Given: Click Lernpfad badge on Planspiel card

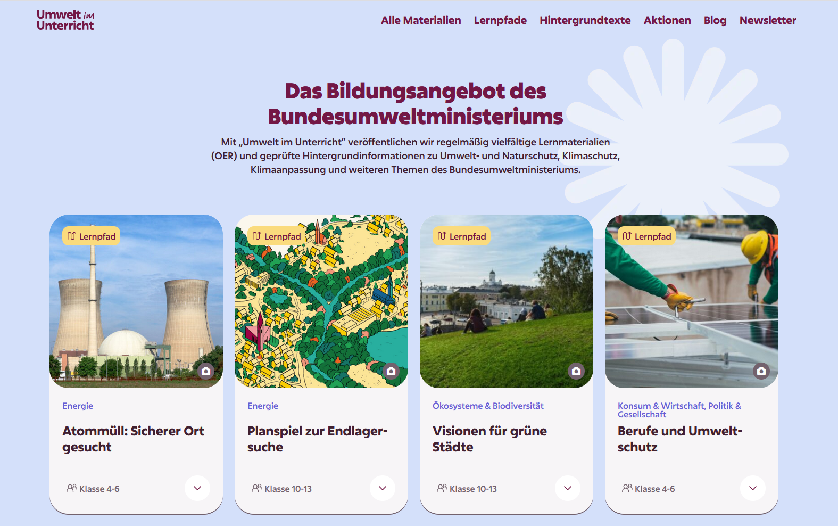Looking at the screenshot, I should (277, 236).
